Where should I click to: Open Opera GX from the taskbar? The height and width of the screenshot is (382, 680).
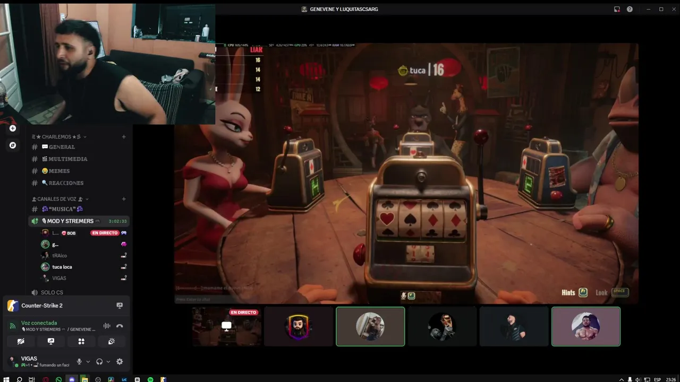click(45, 379)
